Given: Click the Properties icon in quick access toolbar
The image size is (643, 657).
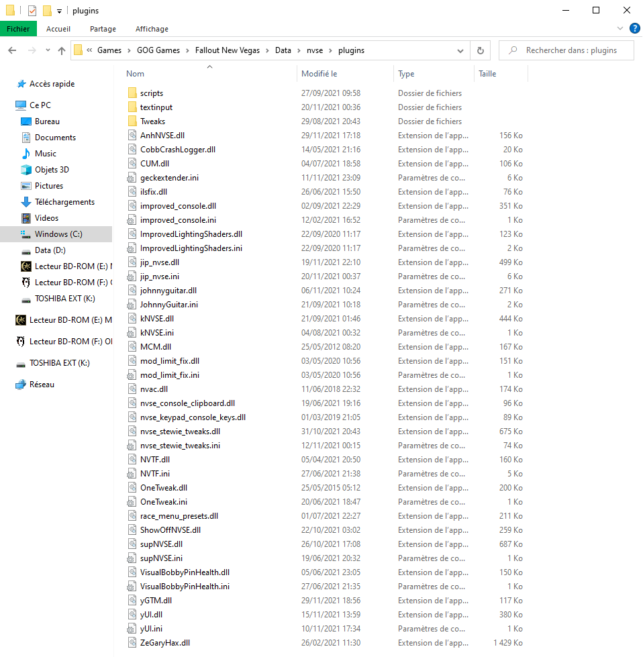Looking at the screenshot, I should (x=32, y=11).
